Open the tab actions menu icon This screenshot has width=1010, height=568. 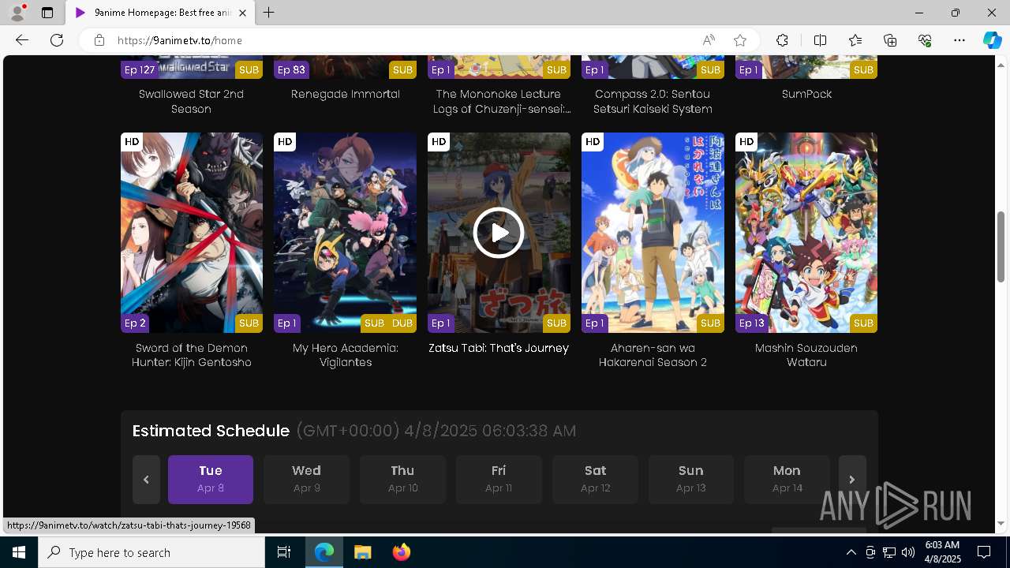(x=47, y=13)
